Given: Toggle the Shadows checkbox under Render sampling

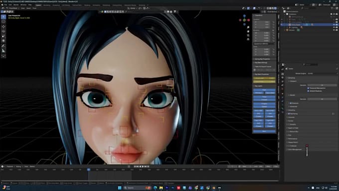Looking at the screenshot, I should point(291,103).
